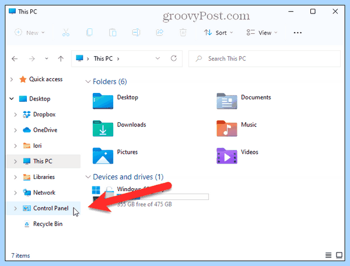
Task: Click the This PC title bar icon
Action: (x=12, y=11)
